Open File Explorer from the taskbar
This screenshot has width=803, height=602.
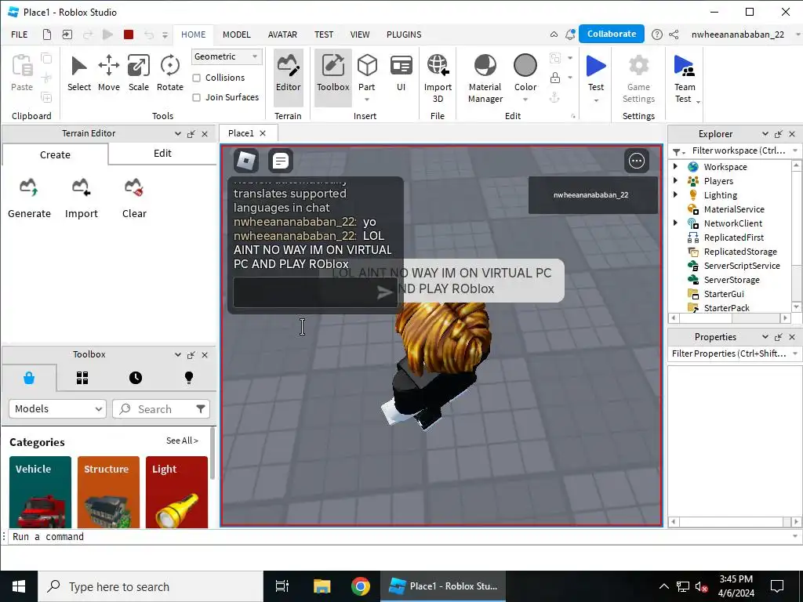point(322,586)
